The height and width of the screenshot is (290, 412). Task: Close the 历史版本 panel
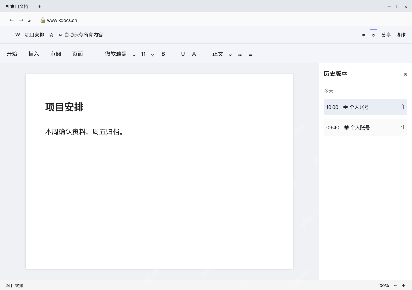[x=405, y=74]
